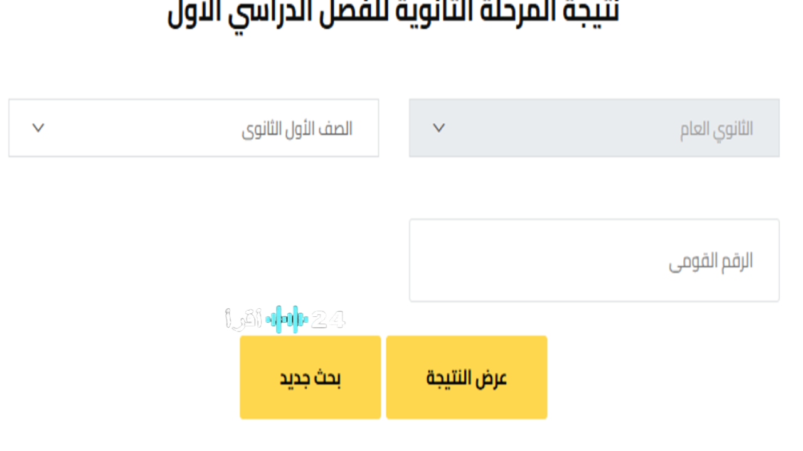The height and width of the screenshot is (451, 803).
Task: Click the اقرأ 24 watermark logo
Action: click(285, 318)
